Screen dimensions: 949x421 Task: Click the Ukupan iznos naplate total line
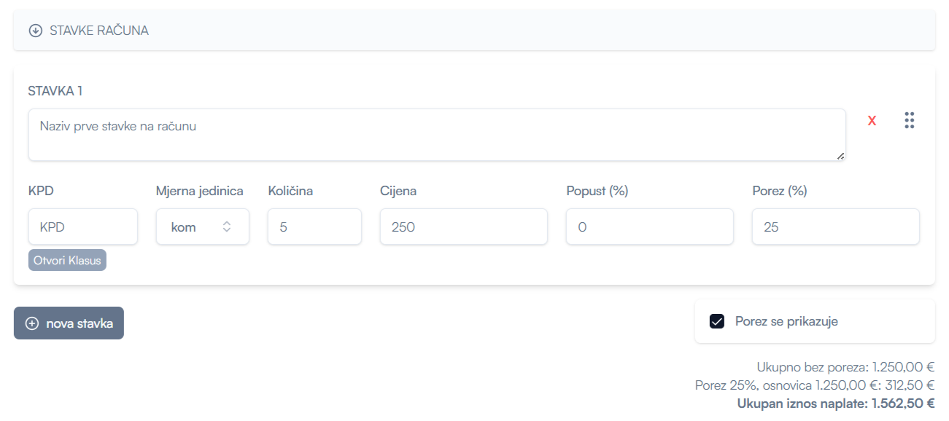pyautogui.click(x=835, y=404)
